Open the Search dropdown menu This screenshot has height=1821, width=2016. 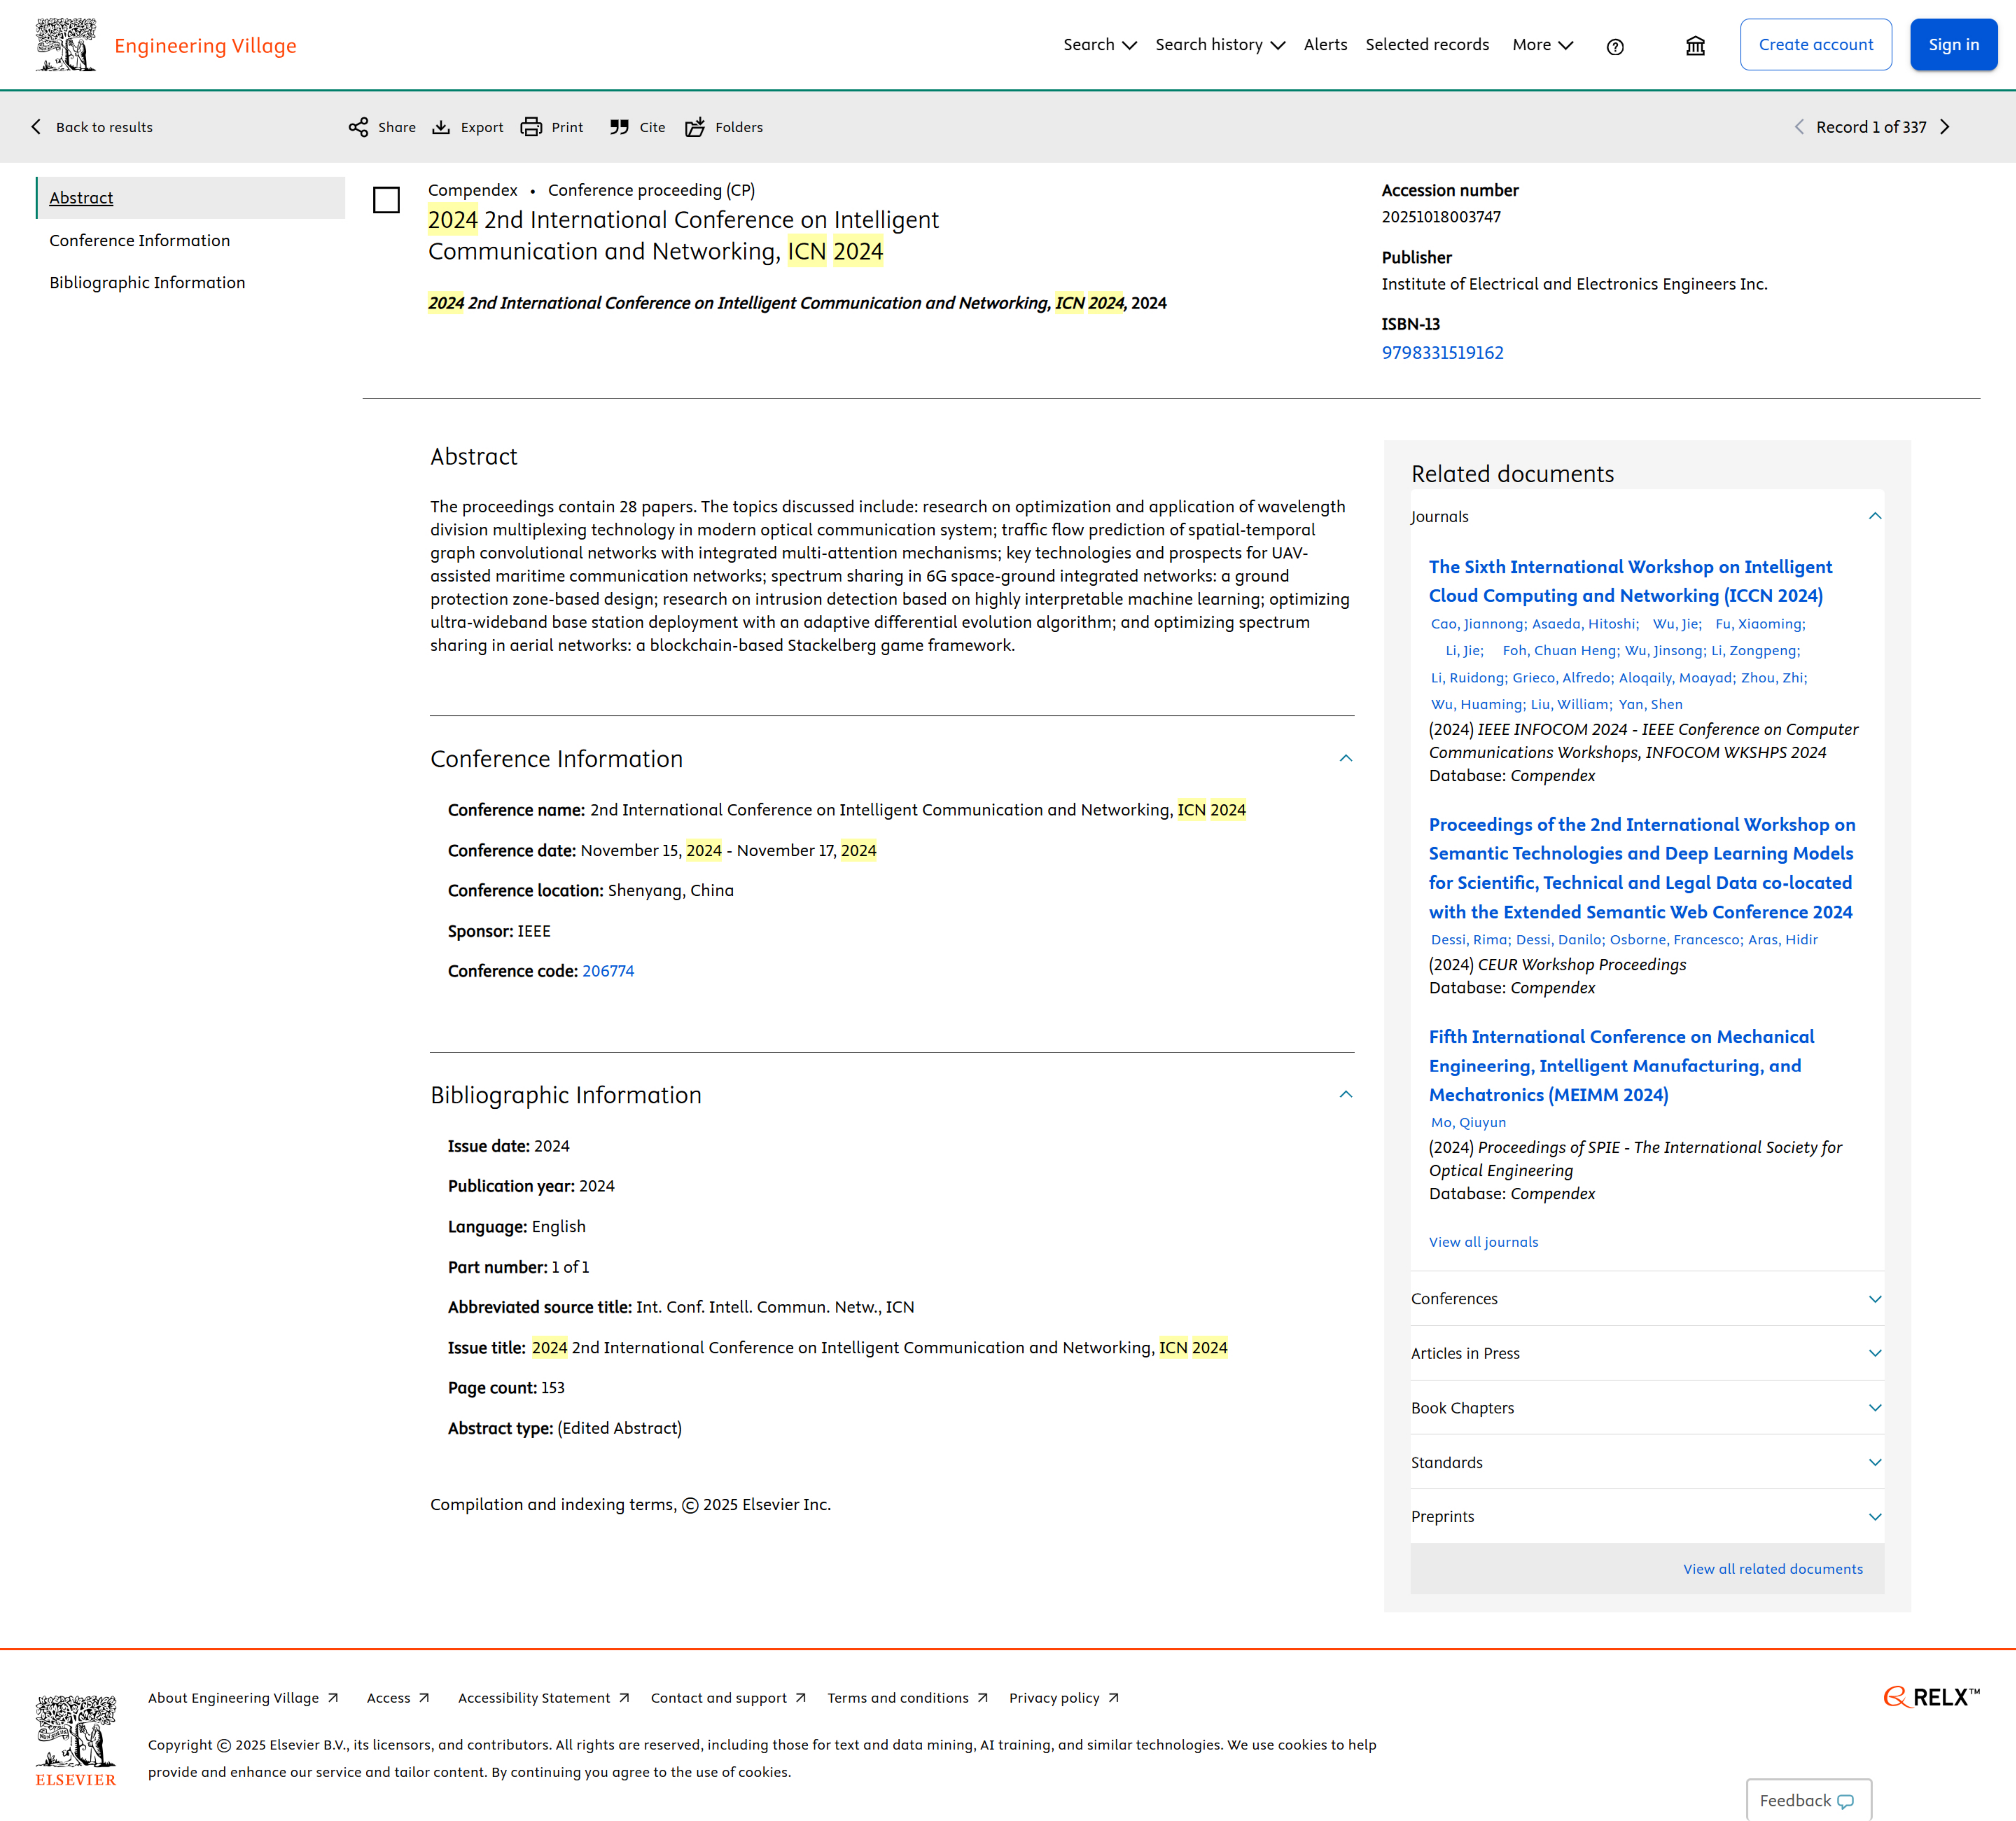[x=1100, y=45]
